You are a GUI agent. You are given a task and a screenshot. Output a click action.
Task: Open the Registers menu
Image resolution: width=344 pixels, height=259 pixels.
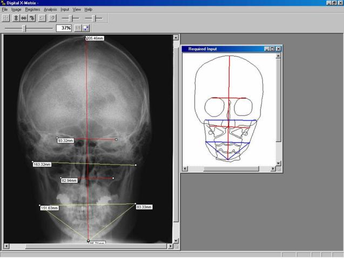click(x=32, y=9)
